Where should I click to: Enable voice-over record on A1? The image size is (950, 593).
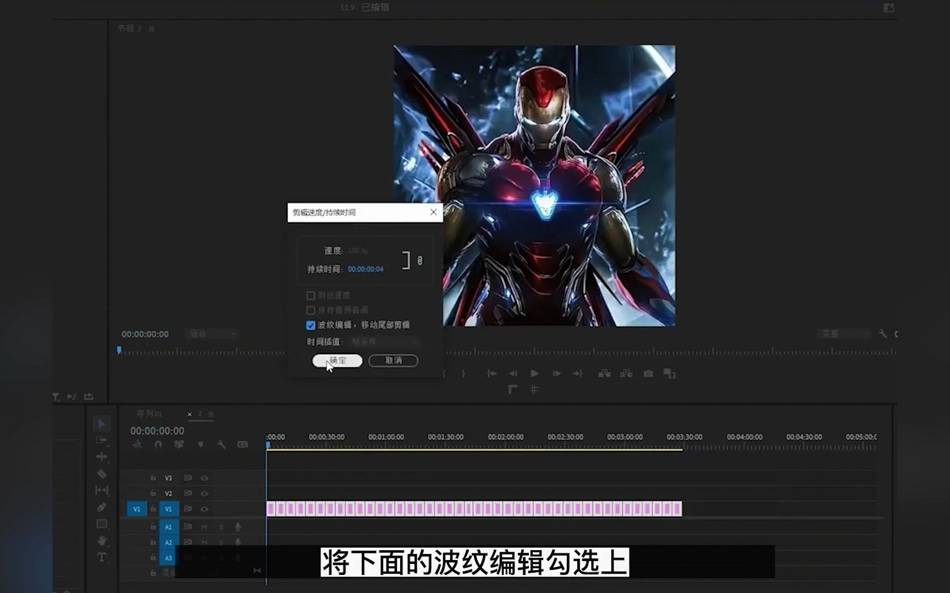[x=238, y=527]
